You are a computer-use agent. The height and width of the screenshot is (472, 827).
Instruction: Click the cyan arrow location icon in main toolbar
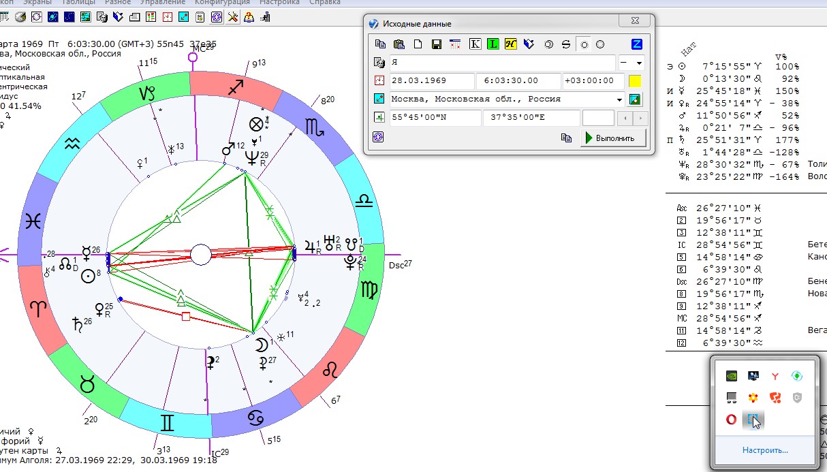pos(184,17)
